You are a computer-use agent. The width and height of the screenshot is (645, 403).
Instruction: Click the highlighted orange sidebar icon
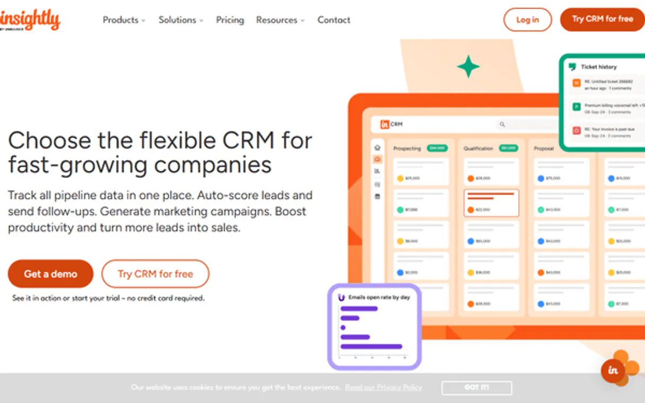coord(377,159)
